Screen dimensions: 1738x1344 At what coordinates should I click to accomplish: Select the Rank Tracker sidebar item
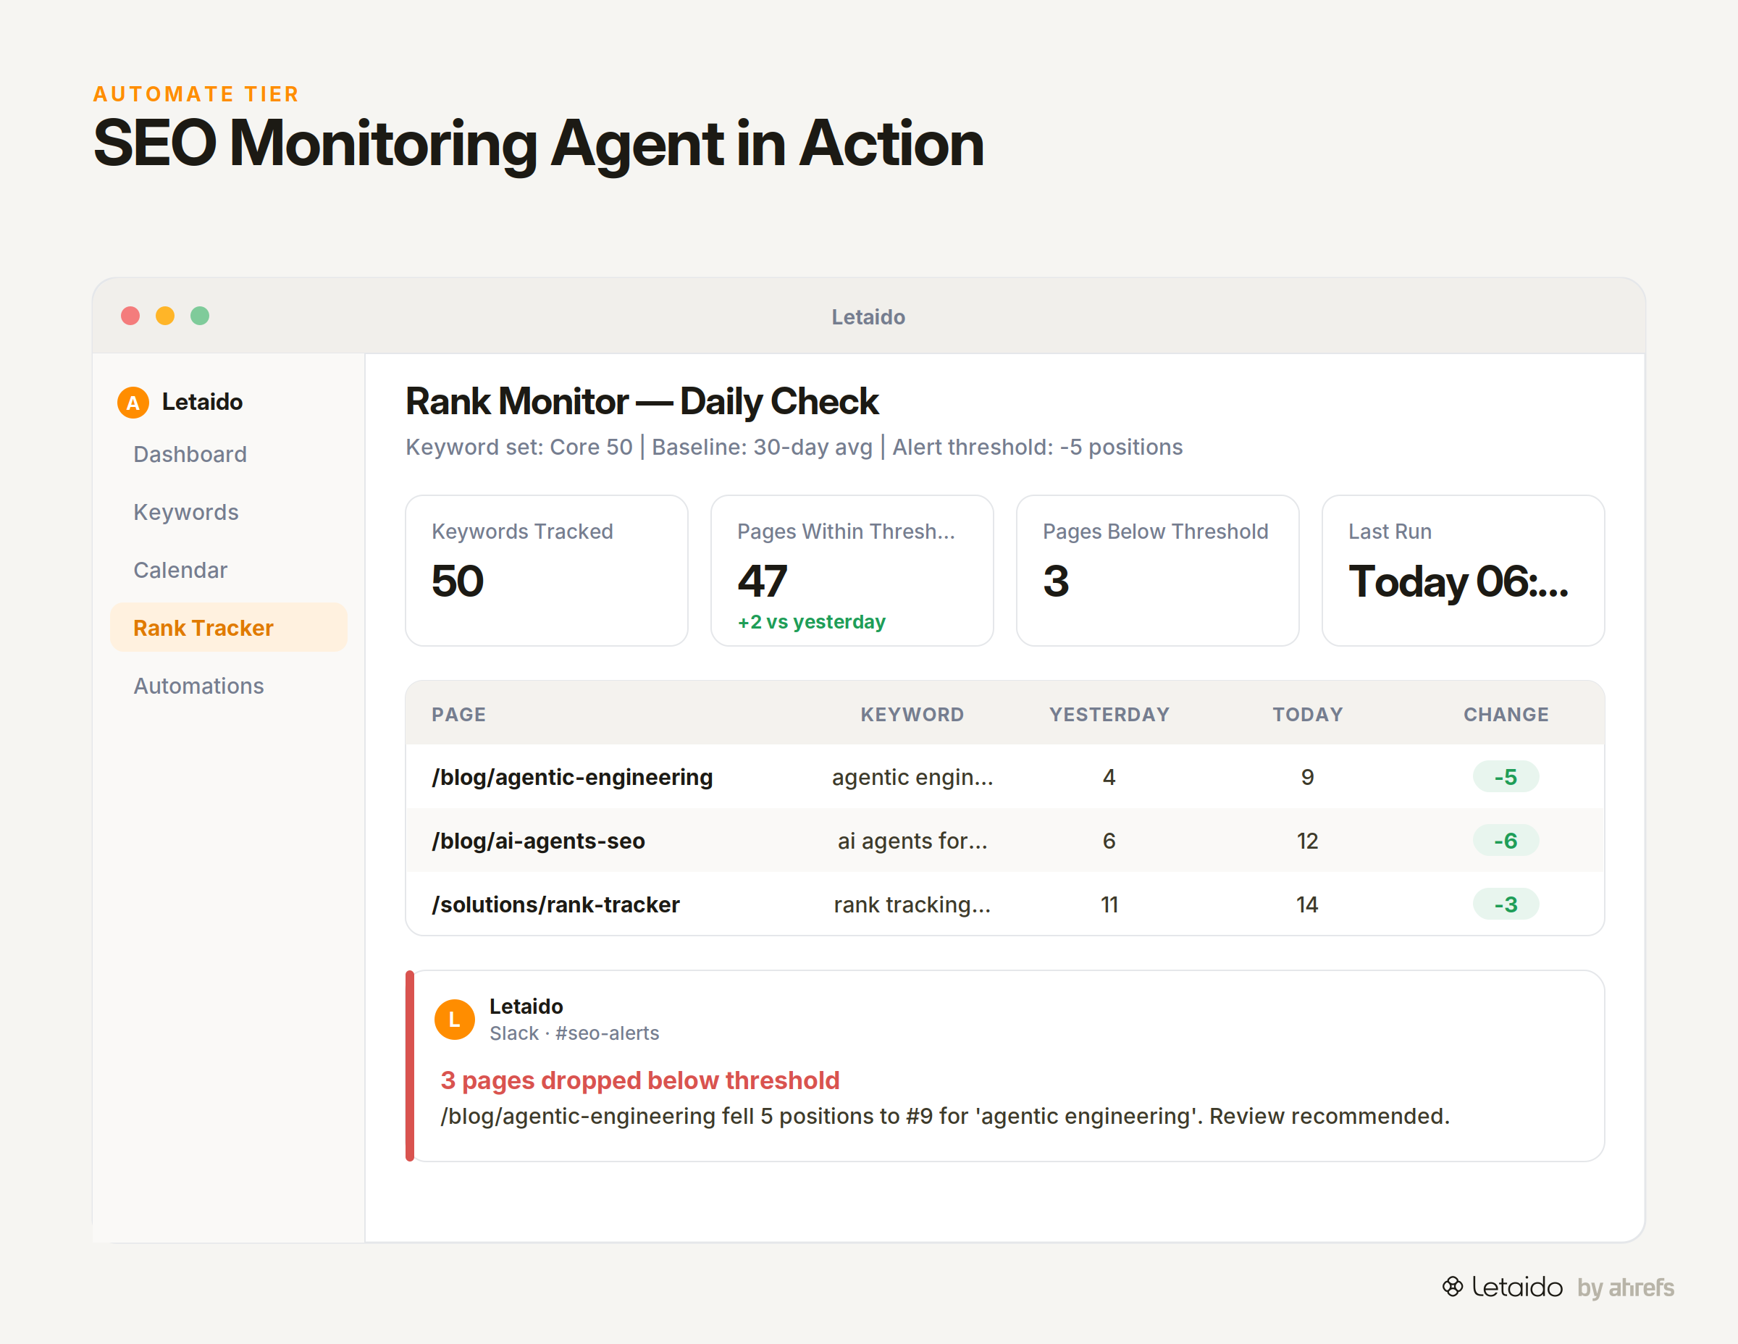pos(228,628)
